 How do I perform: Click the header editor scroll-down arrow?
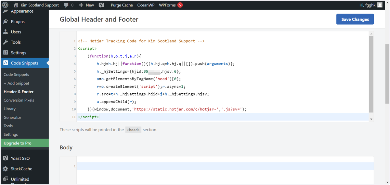coord(371,119)
